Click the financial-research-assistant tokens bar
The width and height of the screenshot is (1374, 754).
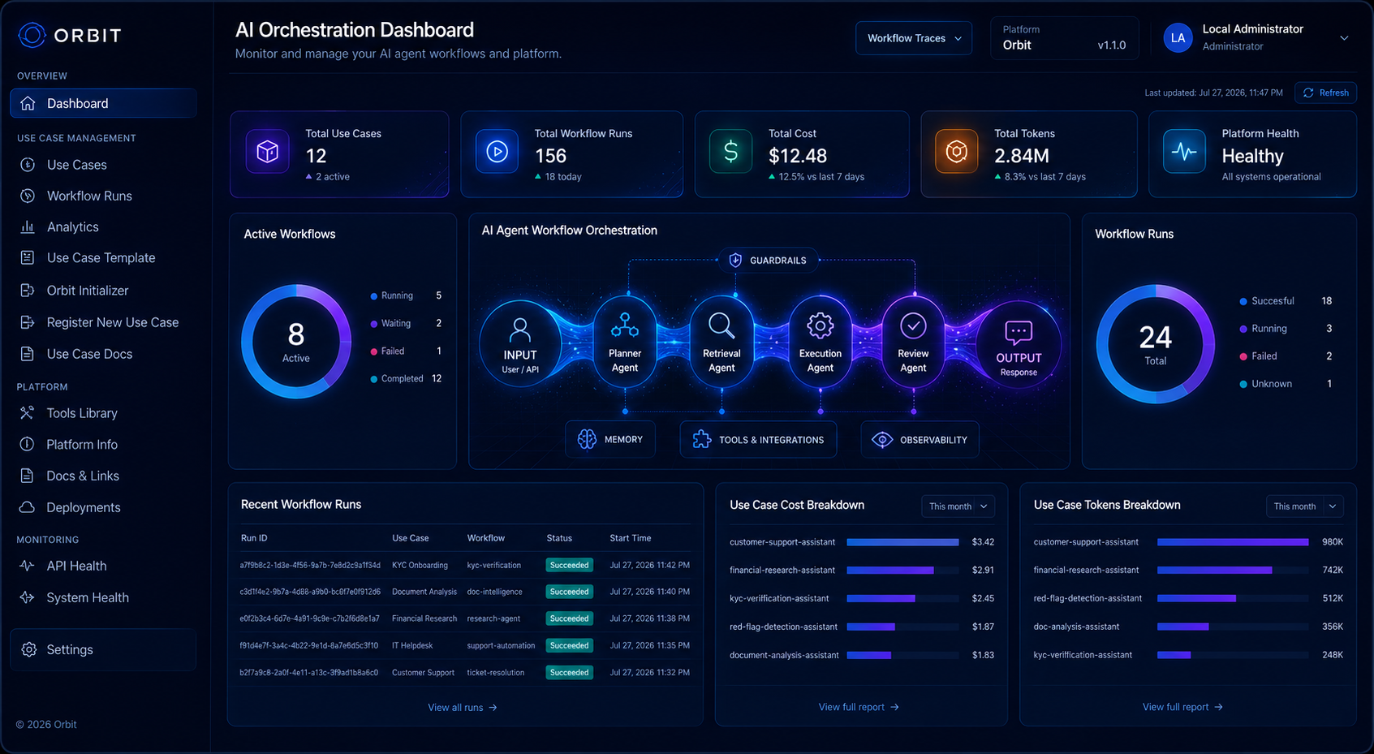(x=1214, y=571)
